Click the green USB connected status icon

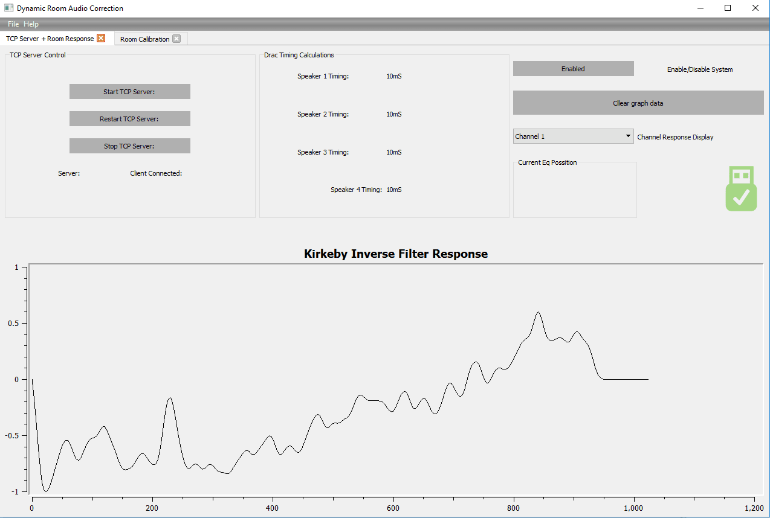[x=741, y=189]
